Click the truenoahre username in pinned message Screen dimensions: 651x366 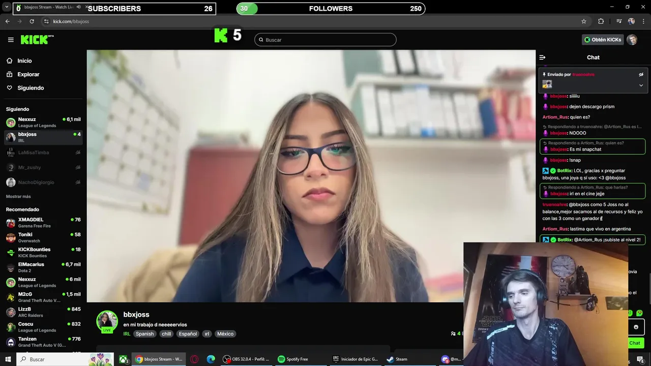(583, 74)
